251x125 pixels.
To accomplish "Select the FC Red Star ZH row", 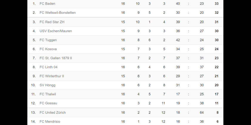I will 52,22.
